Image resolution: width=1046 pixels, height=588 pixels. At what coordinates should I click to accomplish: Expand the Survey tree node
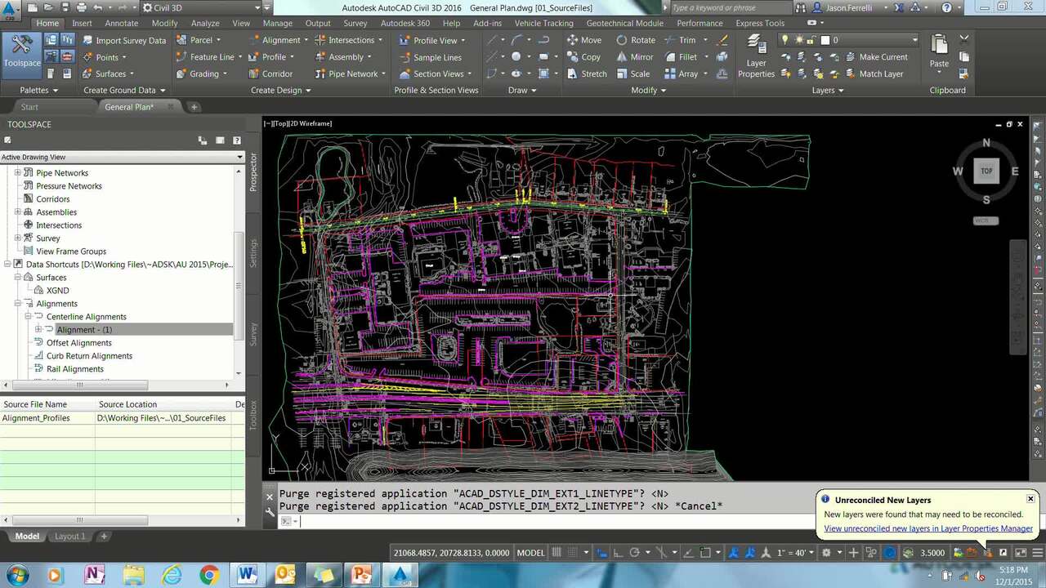tap(17, 238)
